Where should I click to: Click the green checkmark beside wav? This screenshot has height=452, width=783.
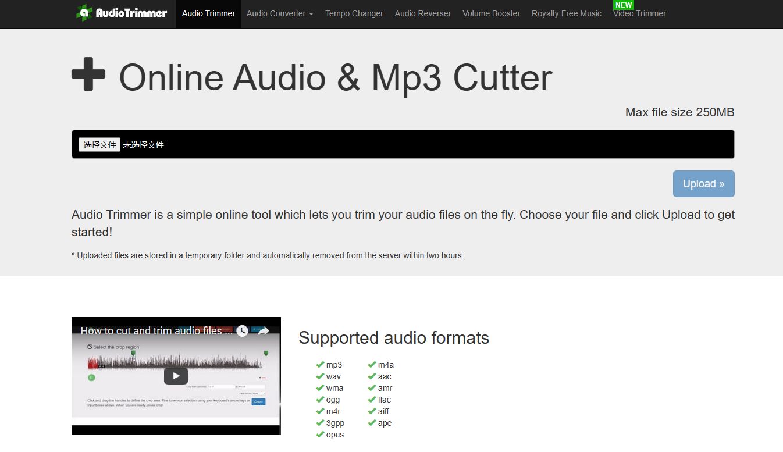point(320,376)
